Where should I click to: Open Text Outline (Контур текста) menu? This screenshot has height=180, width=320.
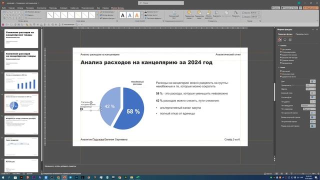(x=151, y=15)
